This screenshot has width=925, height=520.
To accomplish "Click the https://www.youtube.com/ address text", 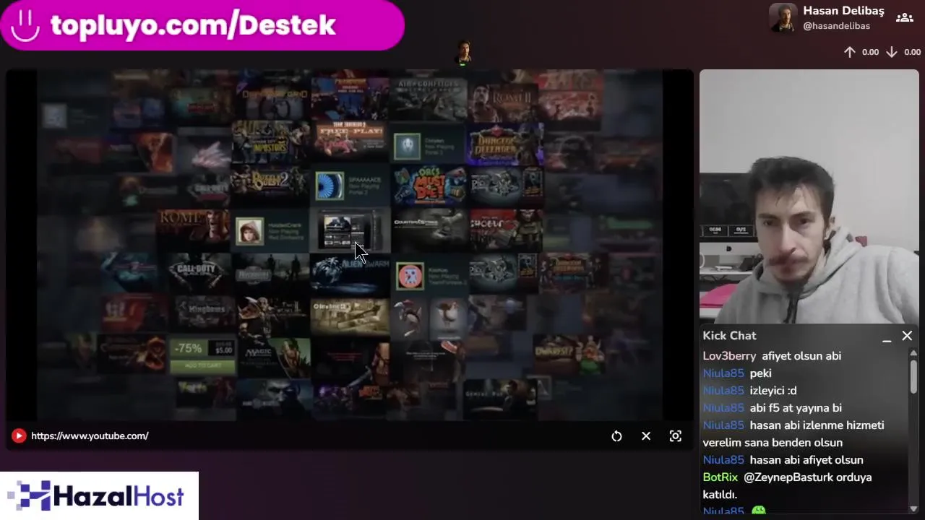I will coord(90,435).
